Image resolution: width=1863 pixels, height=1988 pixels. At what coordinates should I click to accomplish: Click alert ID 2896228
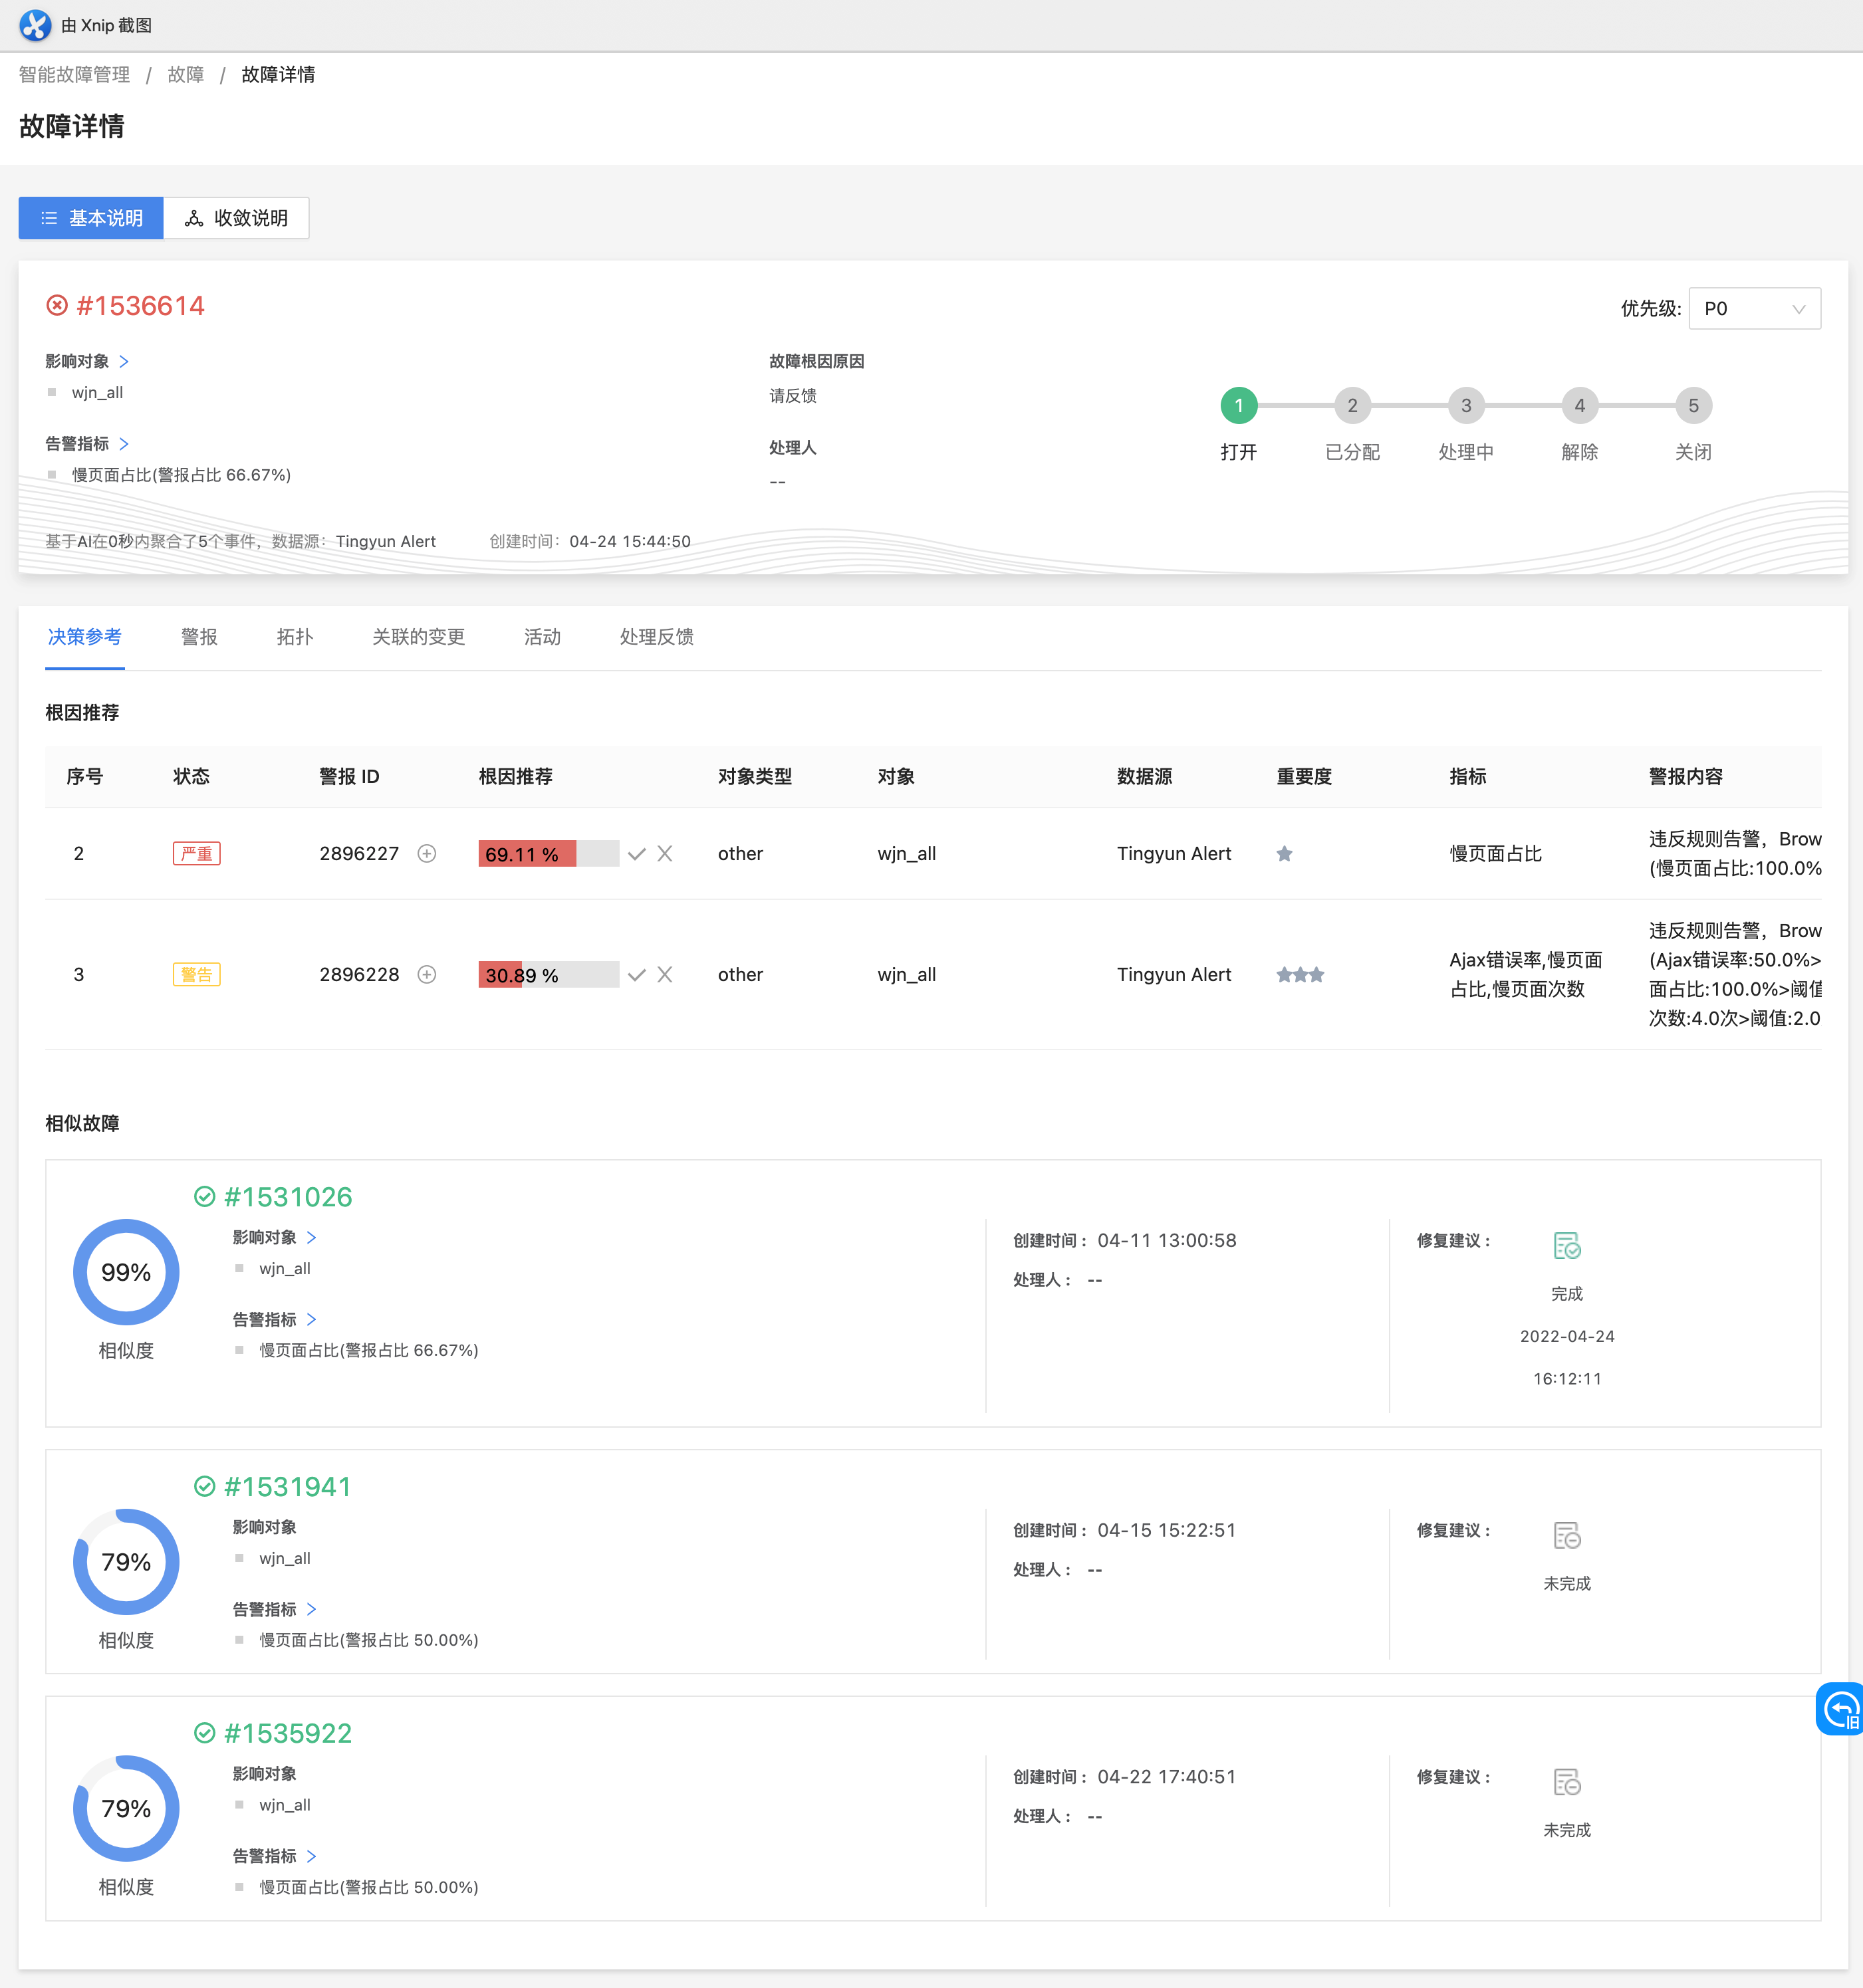coord(359,974)
